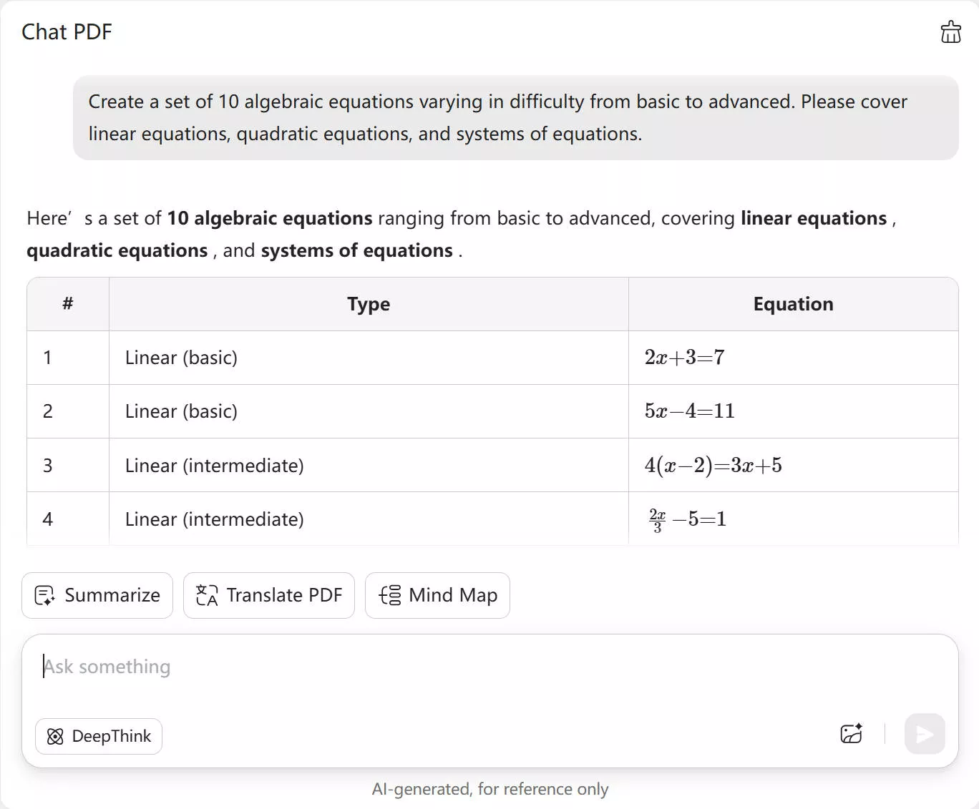Click the equation in row 4
Image resolution: width=979 pixels, height=809 pixels.
pos(687,519)
